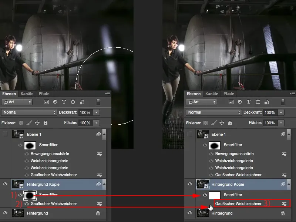This screenshot has height=222, width=296.
Task: Lock all icon in left panel
Action: coord(45,123)
